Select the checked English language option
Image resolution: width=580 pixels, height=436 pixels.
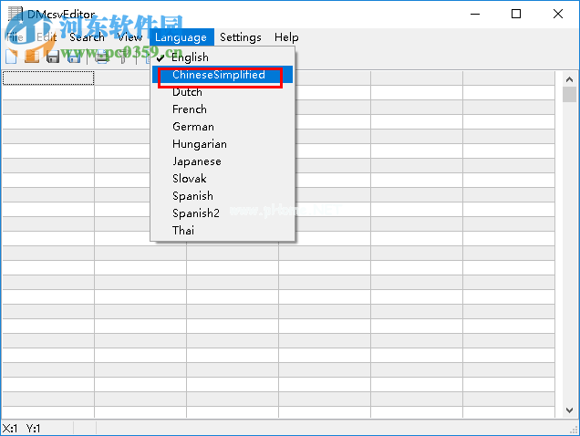point(190,57)
